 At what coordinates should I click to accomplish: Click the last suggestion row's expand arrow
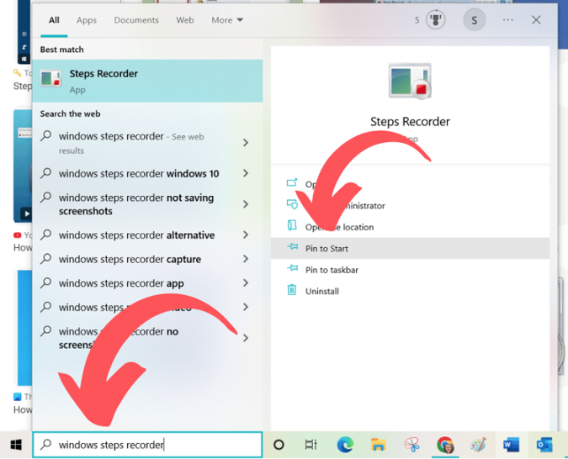246,338
